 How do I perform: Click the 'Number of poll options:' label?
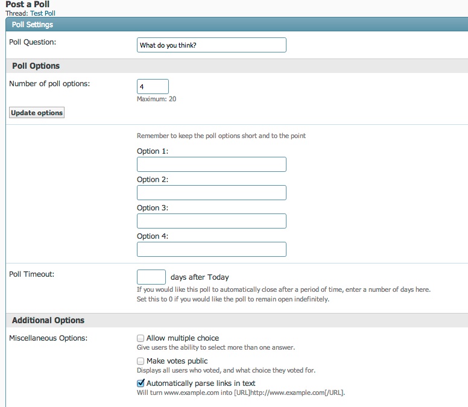tap(49, 83)
